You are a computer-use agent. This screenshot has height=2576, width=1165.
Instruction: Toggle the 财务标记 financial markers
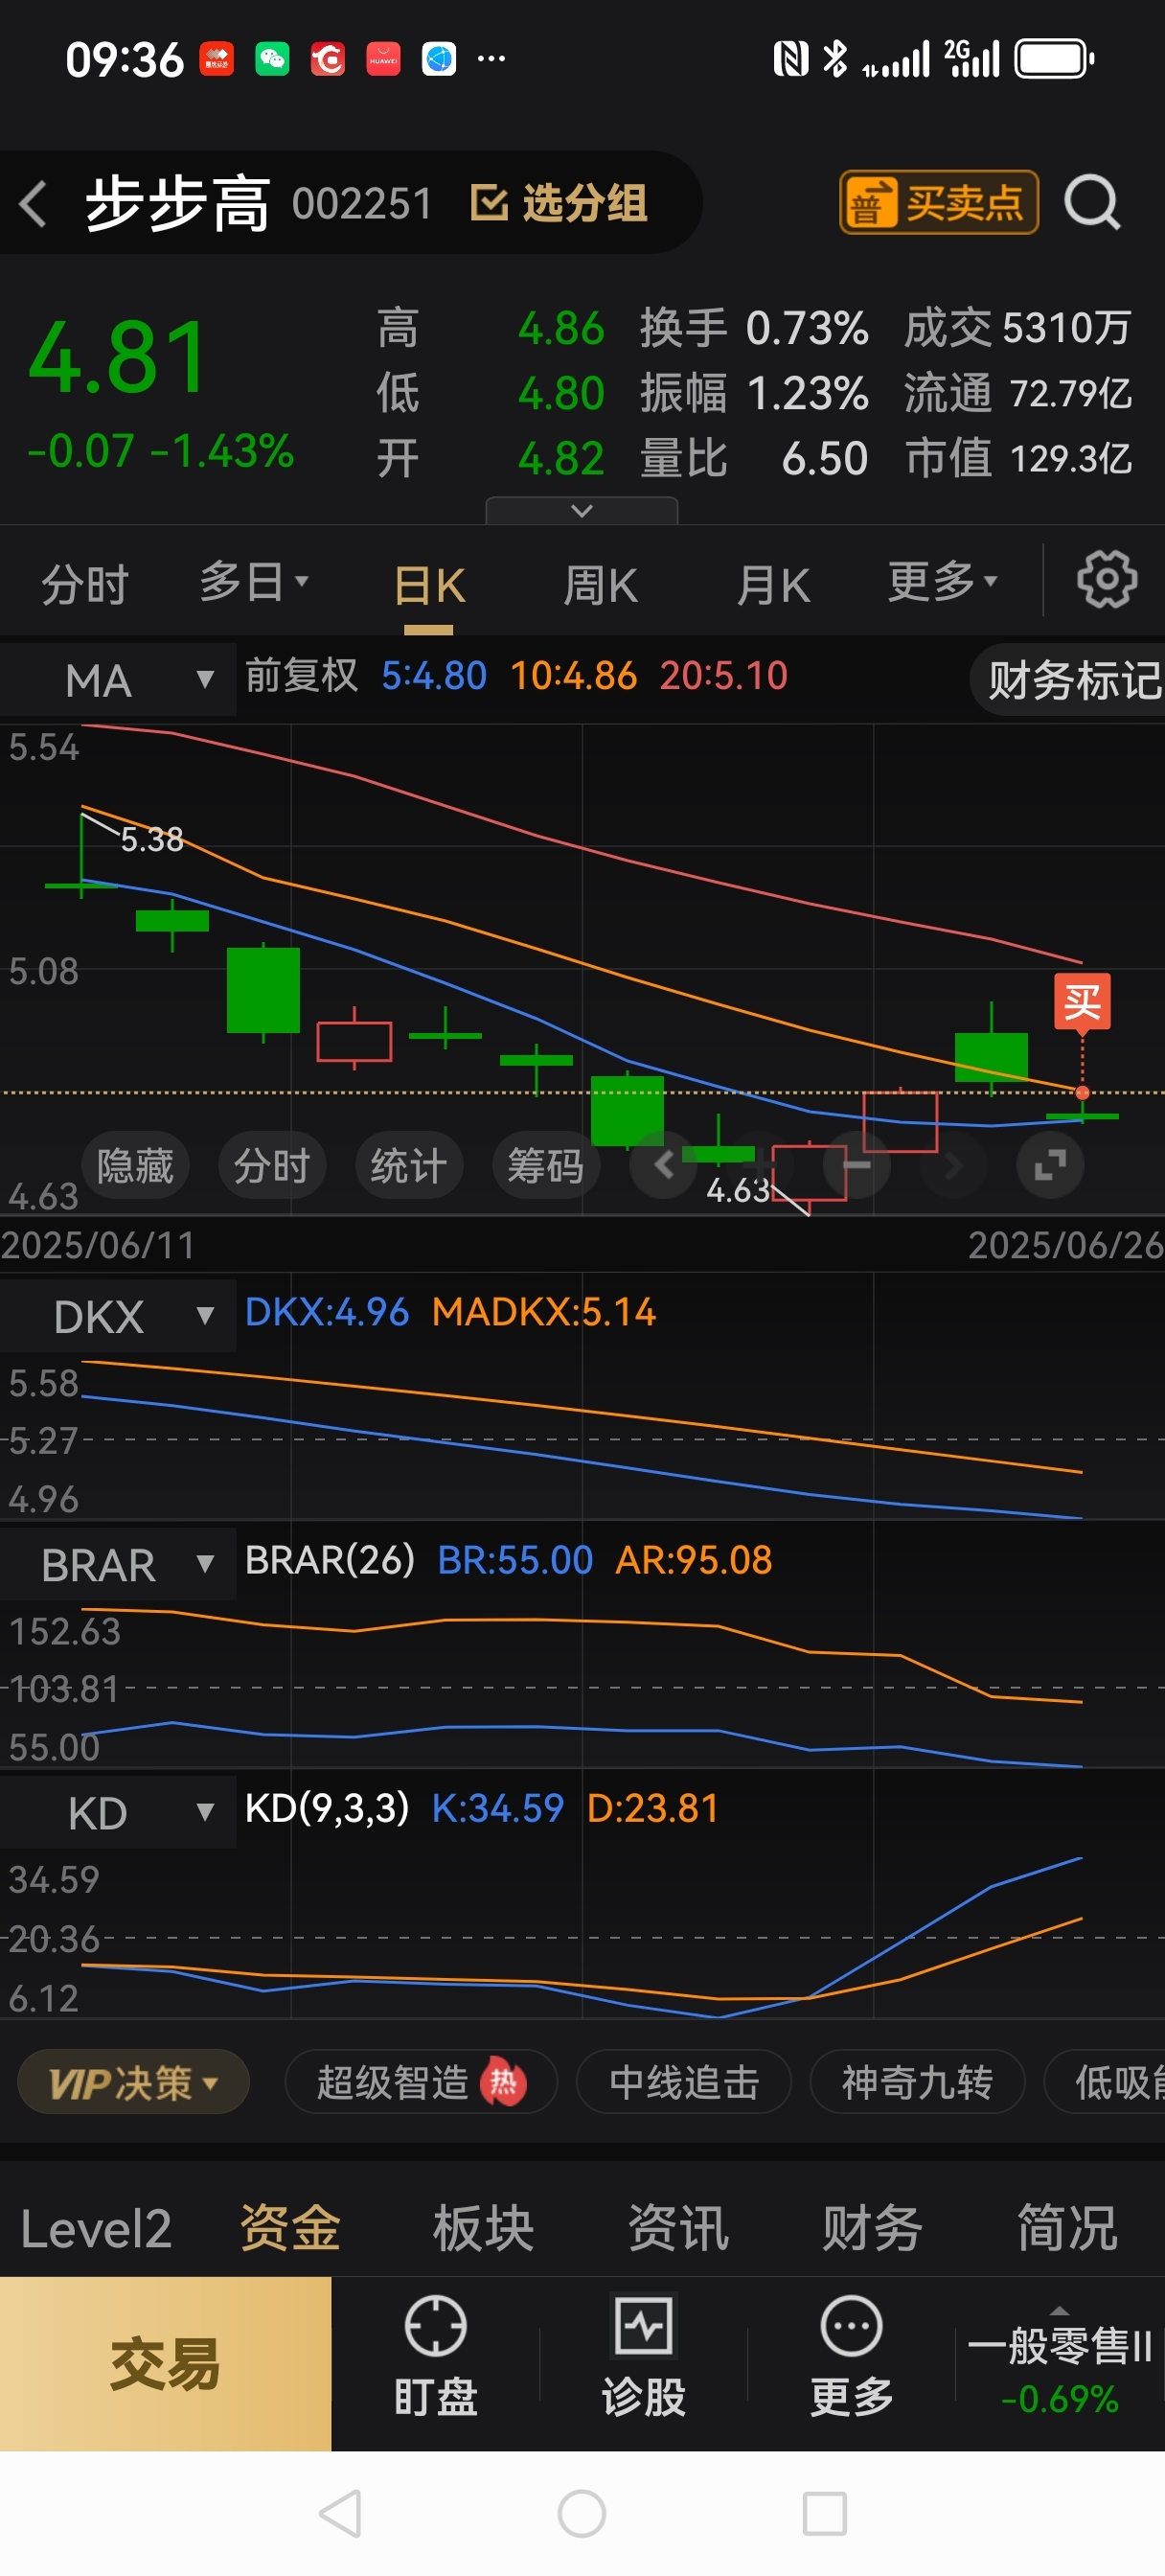tap(1071, 680)
